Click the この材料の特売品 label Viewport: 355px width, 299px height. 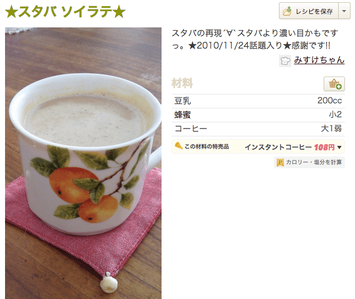pyautogui.click(x=207, y=146)
